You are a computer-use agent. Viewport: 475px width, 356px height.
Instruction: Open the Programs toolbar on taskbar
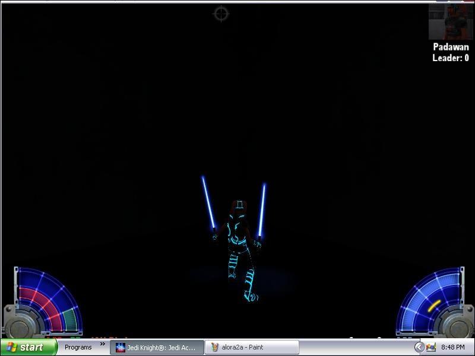(78, 347)
